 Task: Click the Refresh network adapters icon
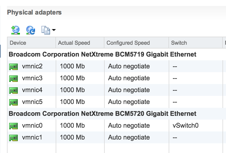(31, 30)
